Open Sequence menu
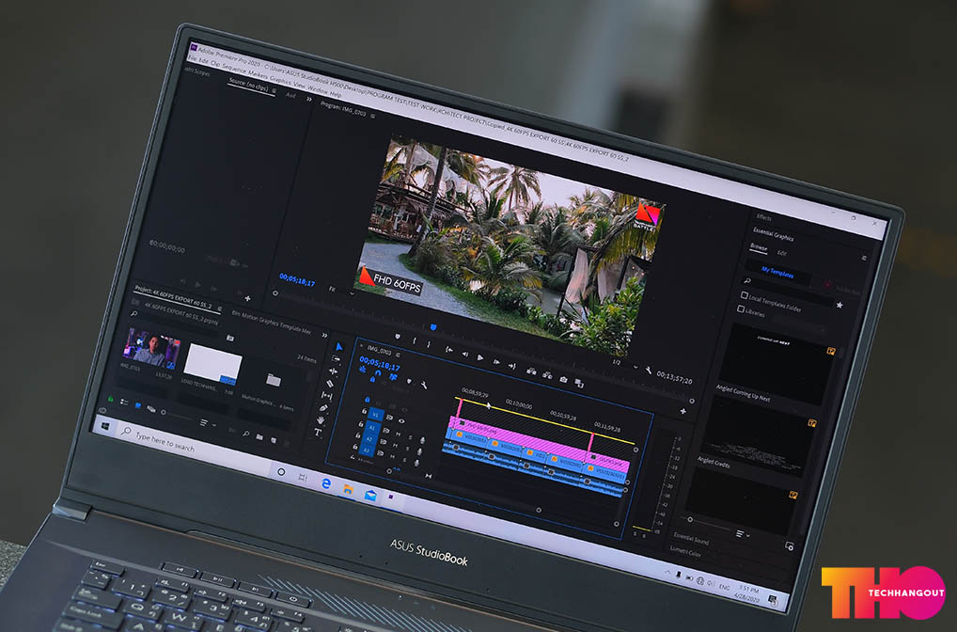957x632 pixels. (234, 69)
